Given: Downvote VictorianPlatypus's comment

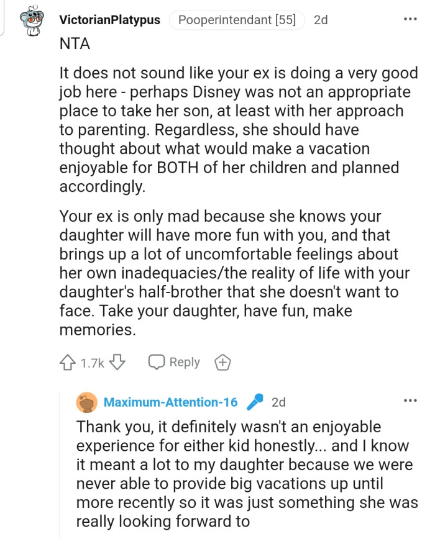Looking at the screenshot, I should [118, 363].
